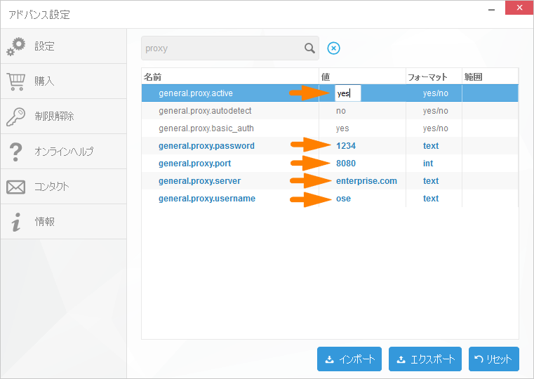This screenshot has width=534, height=379.
Task: Clear the search with the circled X icon
Action: [x=333, y=48]
